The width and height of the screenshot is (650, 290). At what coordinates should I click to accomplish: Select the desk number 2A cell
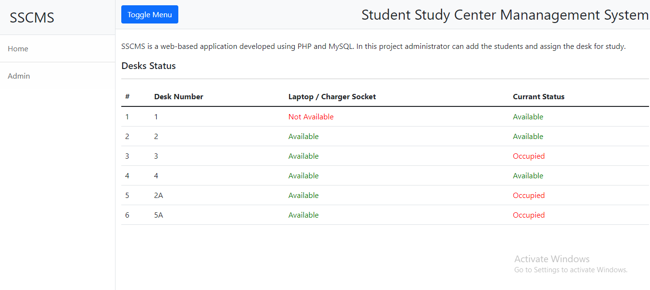[x=159, y=196]
